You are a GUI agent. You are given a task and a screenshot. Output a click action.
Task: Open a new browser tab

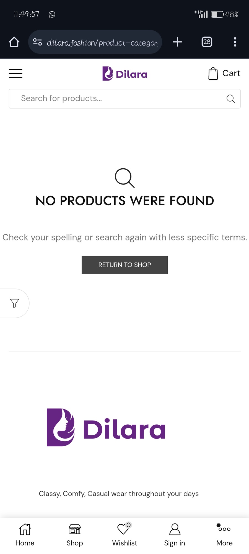tap(177, 42)
